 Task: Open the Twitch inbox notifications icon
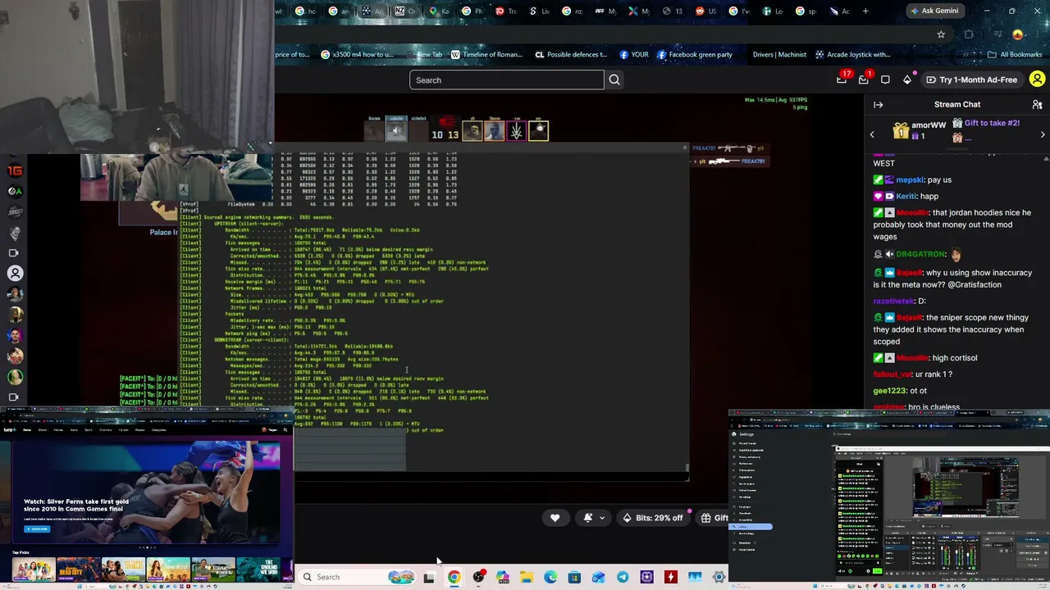pos(864,79)
